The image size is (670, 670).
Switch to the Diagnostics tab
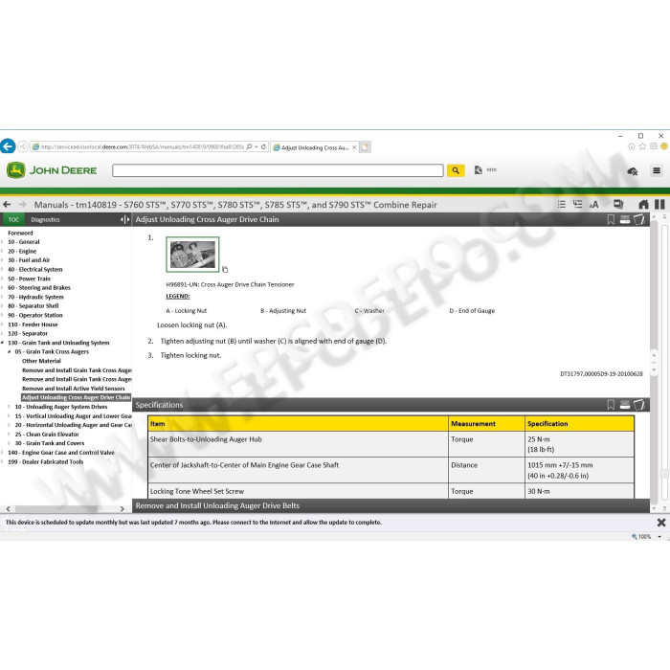(45, 219)
